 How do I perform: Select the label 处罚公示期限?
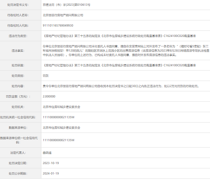18,173
